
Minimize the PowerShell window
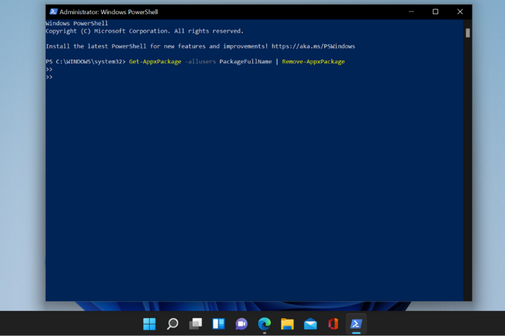tap(411, 11)
